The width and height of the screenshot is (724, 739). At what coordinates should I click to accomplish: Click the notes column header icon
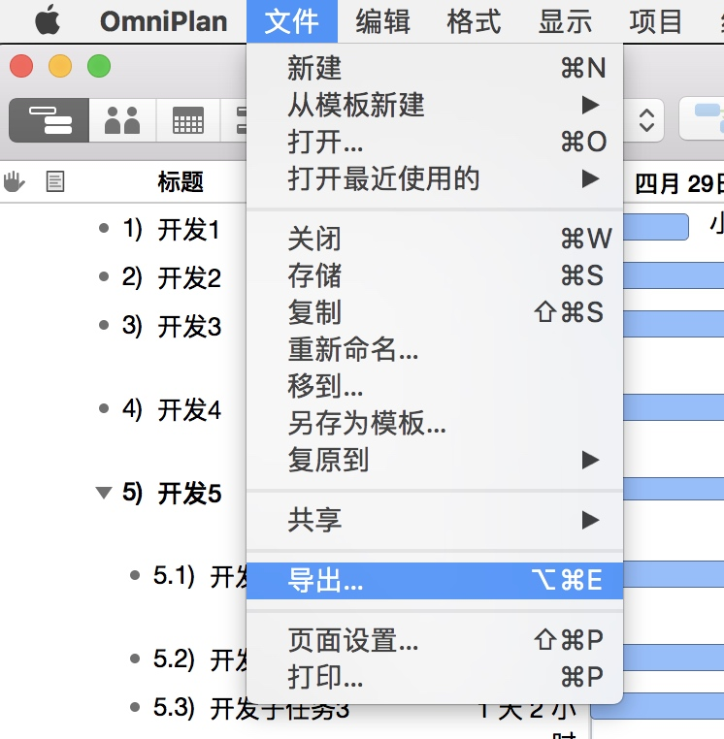click(x=54, y=181)
